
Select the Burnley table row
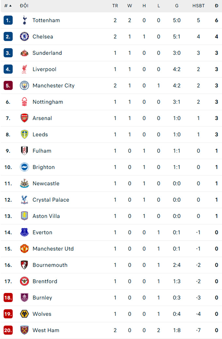coord(111,298)
